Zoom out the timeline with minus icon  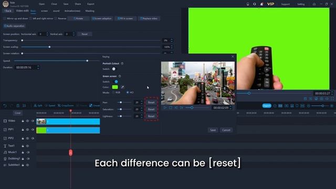(x=309, y=106)
